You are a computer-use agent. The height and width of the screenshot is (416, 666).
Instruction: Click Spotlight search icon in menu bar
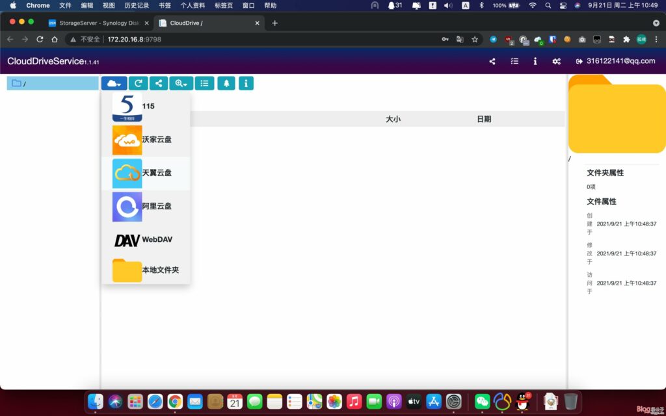click(548, 5)
